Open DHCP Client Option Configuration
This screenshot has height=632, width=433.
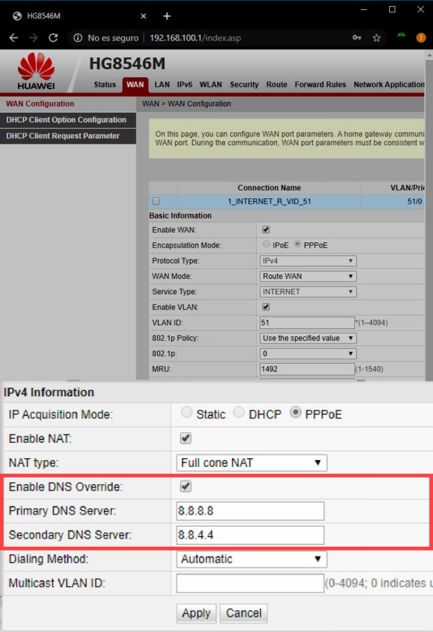[68, 120]
